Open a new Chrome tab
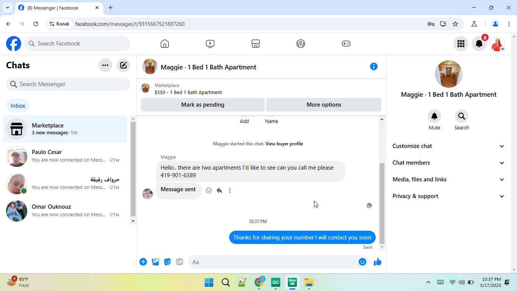The width and height of the screenshot is (517, 291). pos(111,8)
